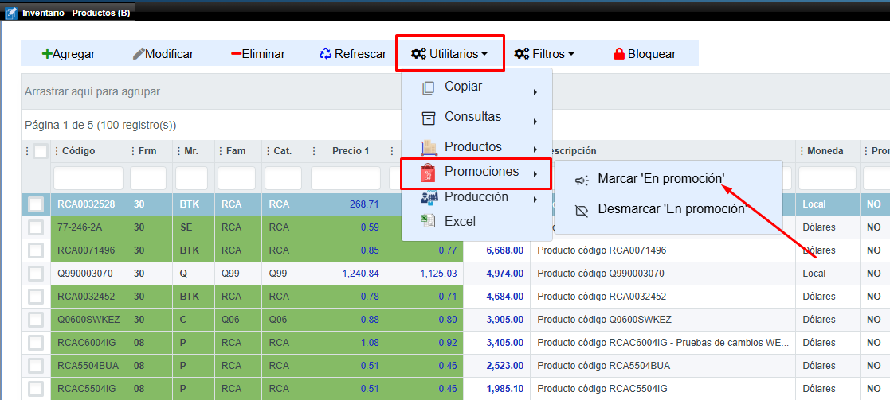Click the megaphone icon for marking promotion

point(582,181)
